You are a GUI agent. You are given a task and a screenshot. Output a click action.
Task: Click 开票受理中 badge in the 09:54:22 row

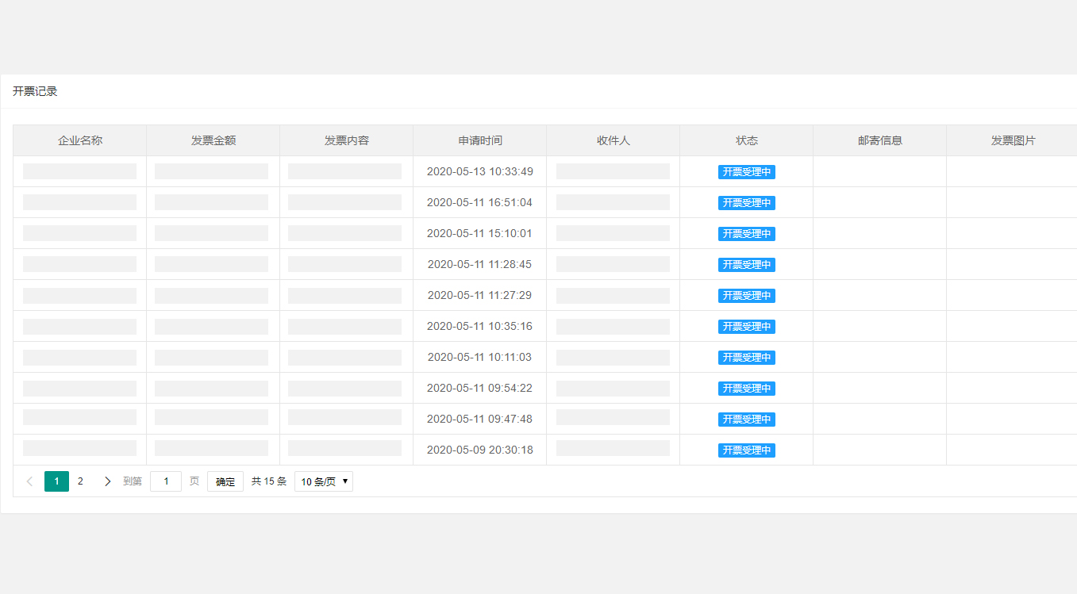(747, 389)
